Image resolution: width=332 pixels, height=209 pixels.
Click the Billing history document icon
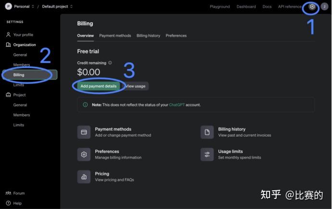tap(207, 132)
